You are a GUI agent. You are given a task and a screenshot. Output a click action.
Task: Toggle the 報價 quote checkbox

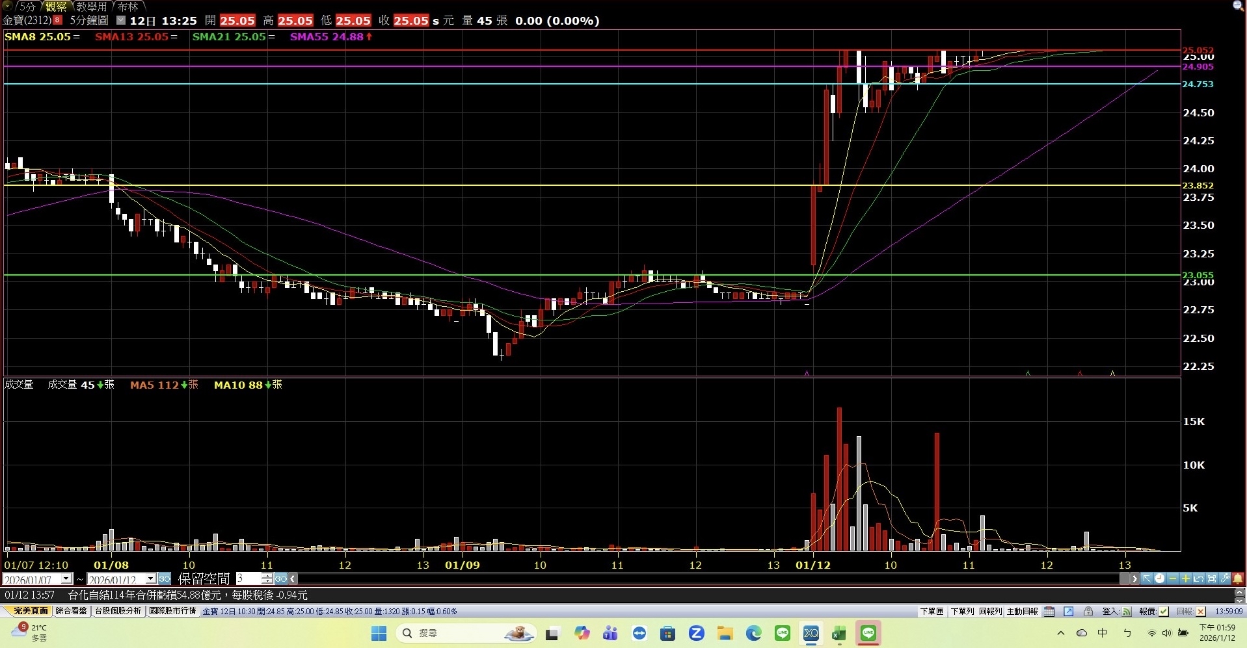pos(1164,612)
